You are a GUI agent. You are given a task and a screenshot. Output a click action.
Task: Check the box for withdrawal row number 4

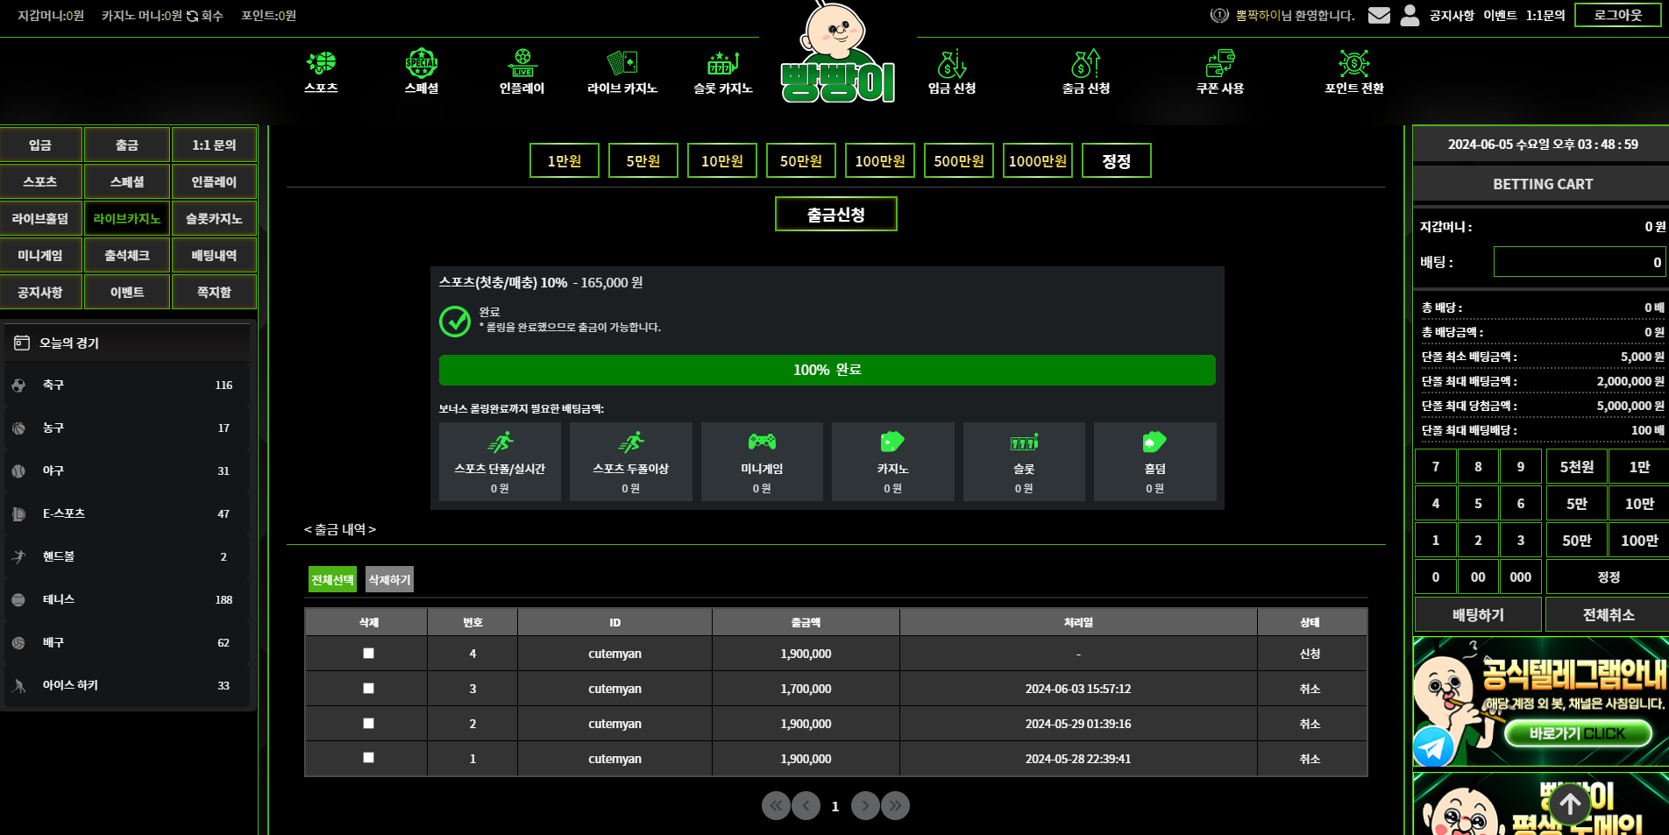pos(368,654)
